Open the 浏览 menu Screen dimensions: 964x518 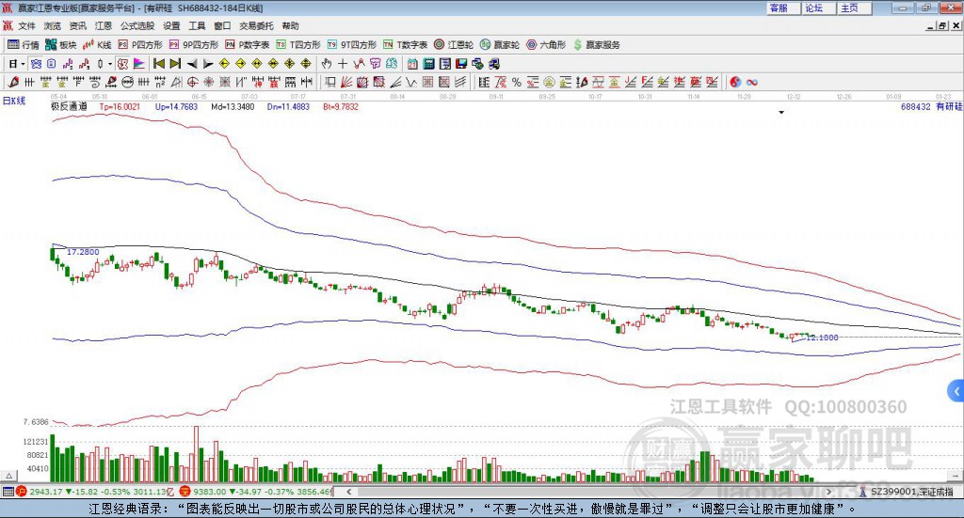pyautogui.click(x=53, y=25)
